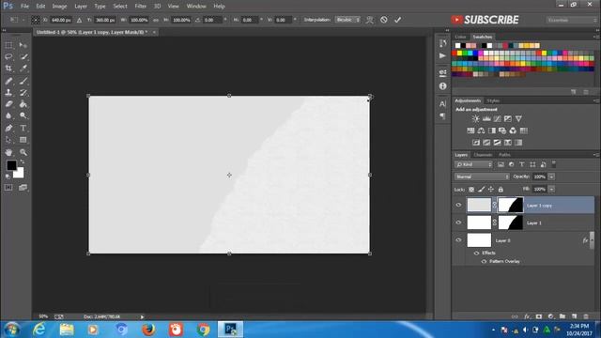Open the layer blend mode dropdown
The width and height of the screenshot is (601, 338).
pos(482,177)
